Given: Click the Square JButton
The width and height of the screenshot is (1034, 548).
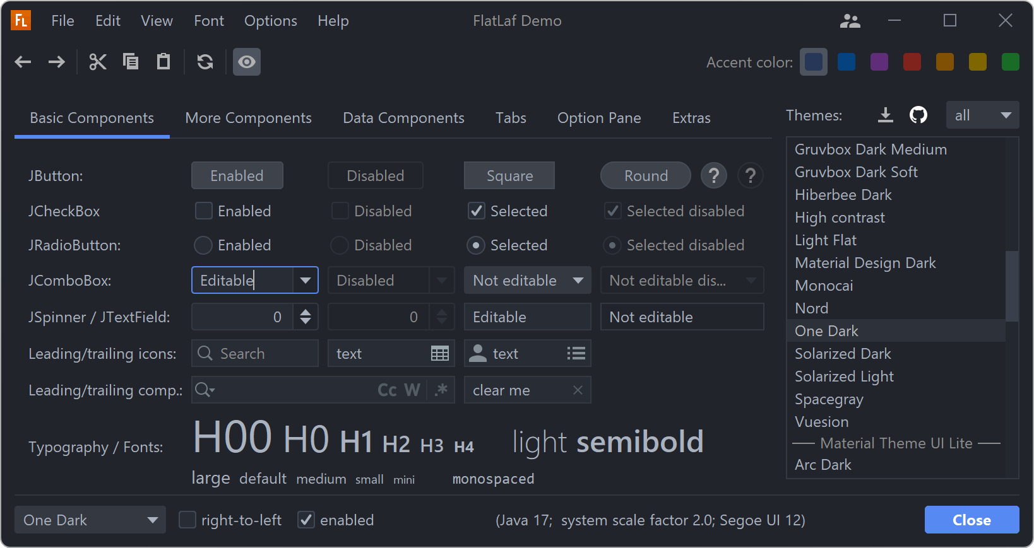Looking at the screenshot, I should click(x=509, y=176).
